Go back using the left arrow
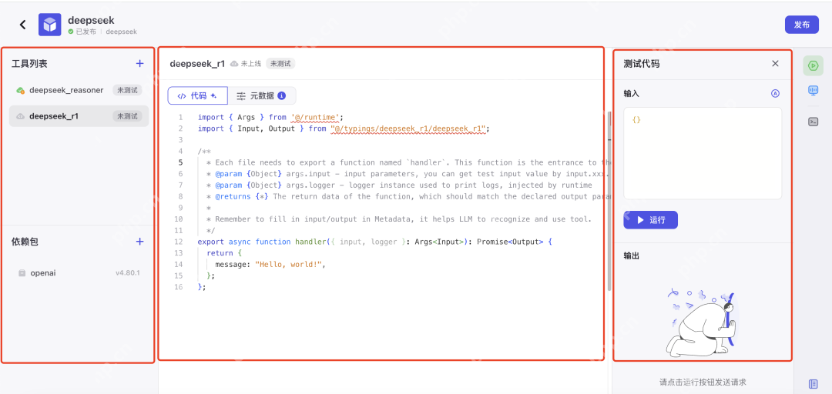 (23, 25)
